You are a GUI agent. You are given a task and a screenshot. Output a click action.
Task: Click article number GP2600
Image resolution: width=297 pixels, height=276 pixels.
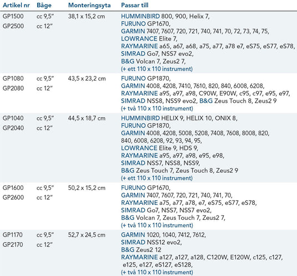13,197
